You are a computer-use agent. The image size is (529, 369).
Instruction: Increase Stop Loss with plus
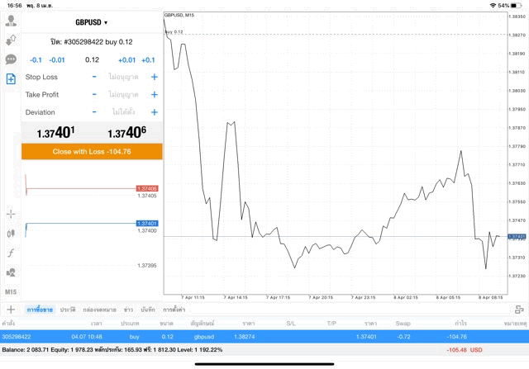[155, 77]
